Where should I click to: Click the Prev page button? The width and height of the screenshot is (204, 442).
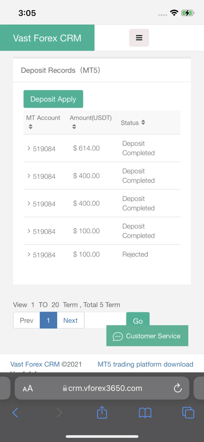click(27, 320)
